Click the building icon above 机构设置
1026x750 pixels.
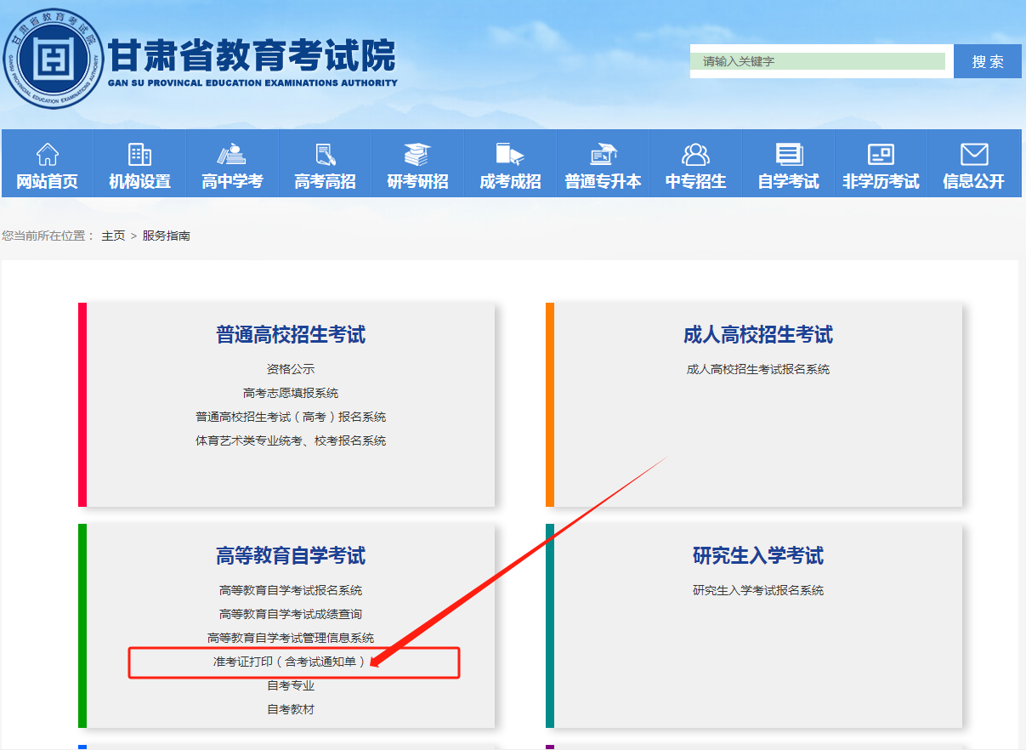click(x=139, y=155)
